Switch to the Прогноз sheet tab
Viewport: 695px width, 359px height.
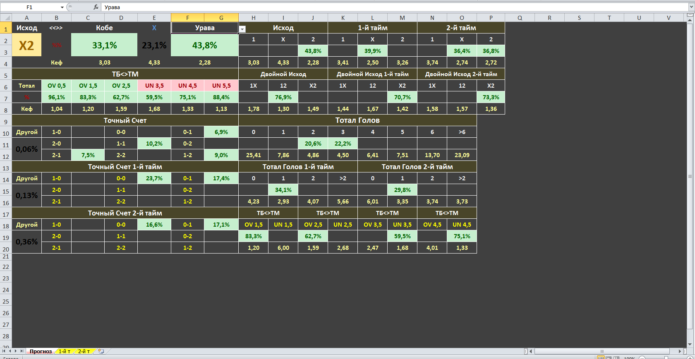tap(41, 351)
